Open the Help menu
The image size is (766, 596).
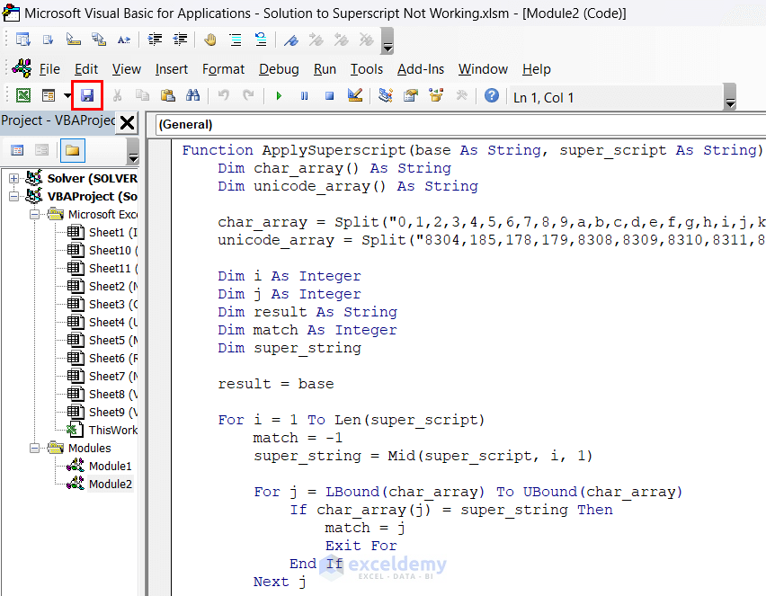click(537, 69)
